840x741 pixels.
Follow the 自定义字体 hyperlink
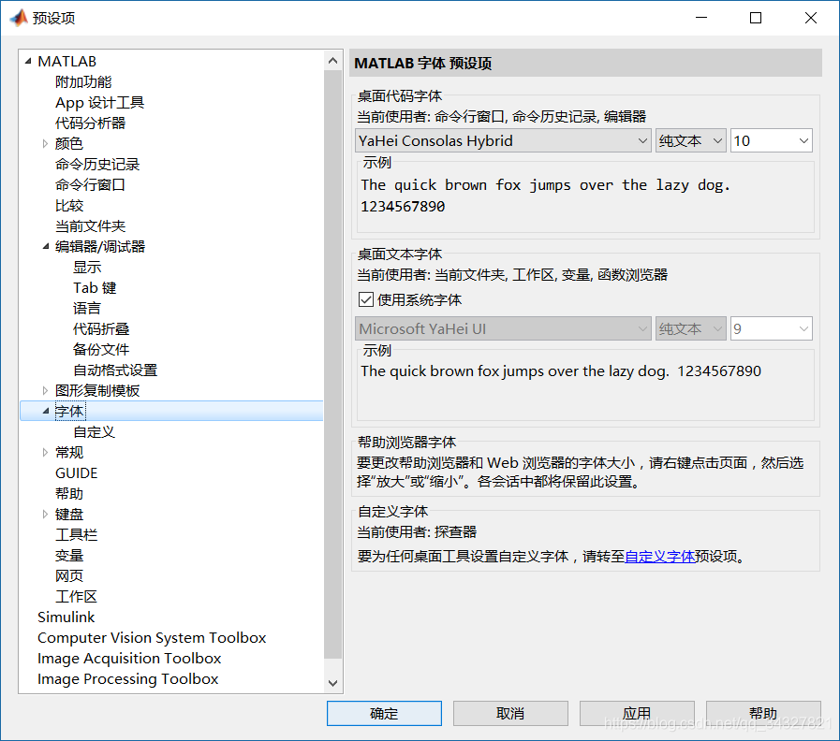[x=659, y=557]
